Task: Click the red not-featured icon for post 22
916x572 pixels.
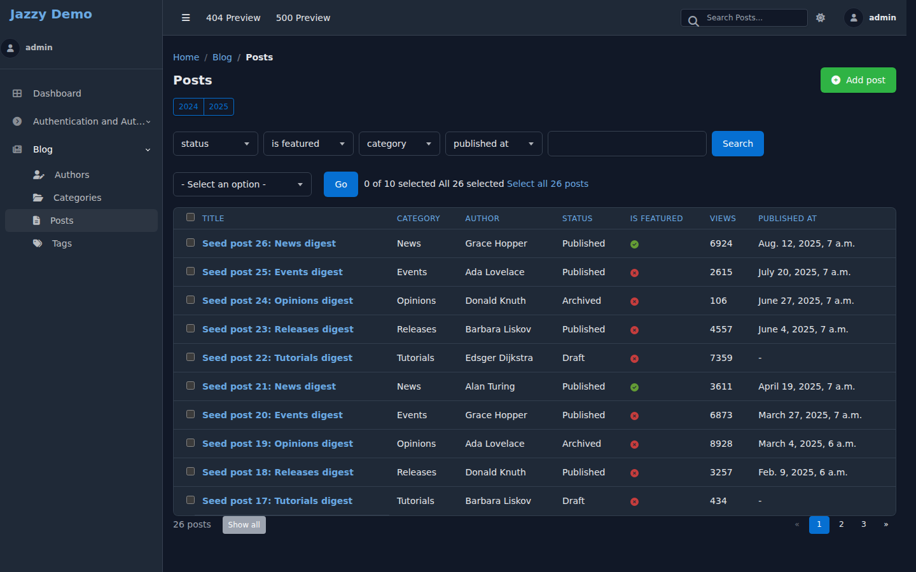Action: click(x=634, y=358)
